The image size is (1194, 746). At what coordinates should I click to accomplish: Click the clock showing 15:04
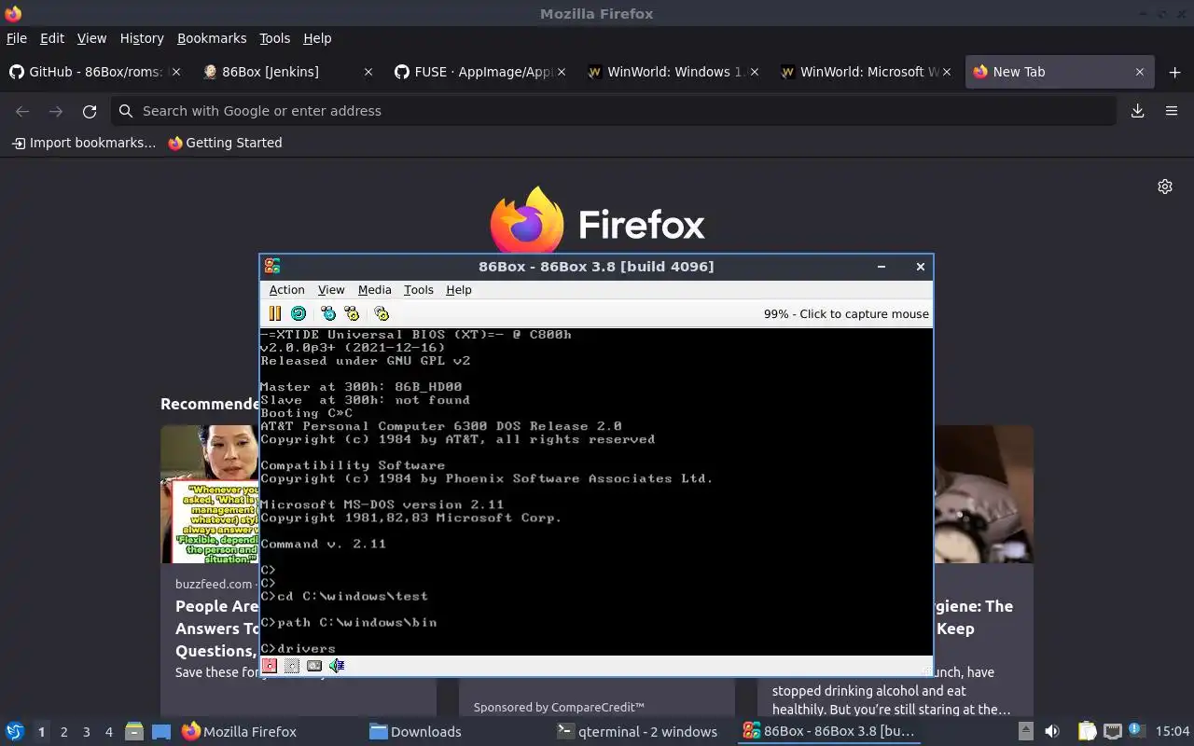tap(1173, 731)
